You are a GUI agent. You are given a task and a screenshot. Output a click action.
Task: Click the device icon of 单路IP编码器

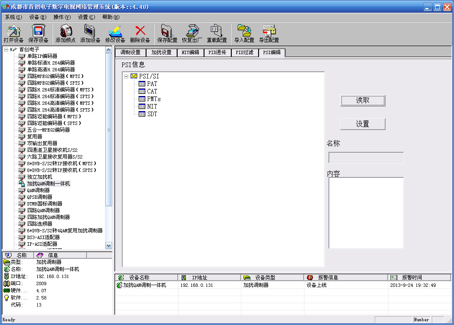point(22,56)
